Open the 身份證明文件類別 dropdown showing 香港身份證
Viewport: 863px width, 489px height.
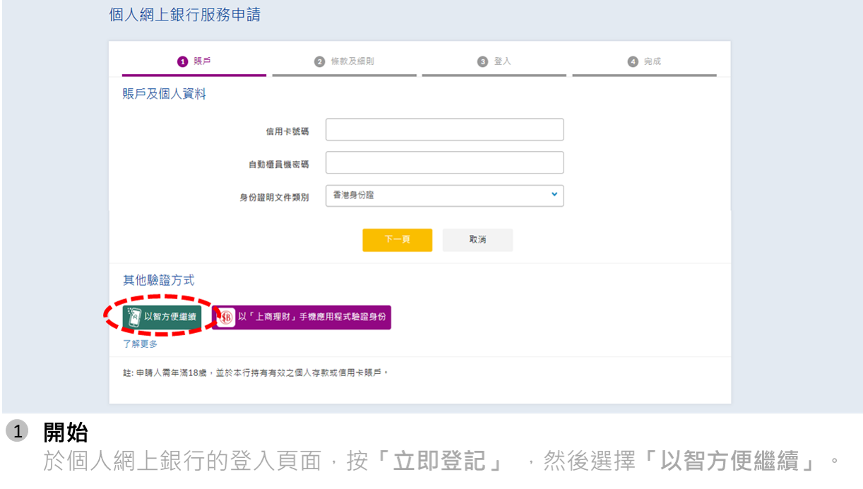click(x=438, y=195)
